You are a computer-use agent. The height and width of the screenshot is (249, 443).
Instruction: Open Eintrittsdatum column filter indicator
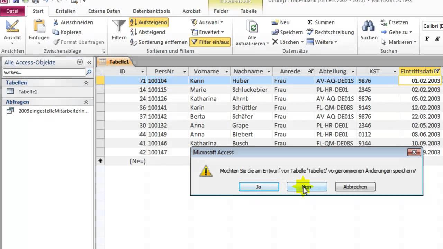click(437, 71)
